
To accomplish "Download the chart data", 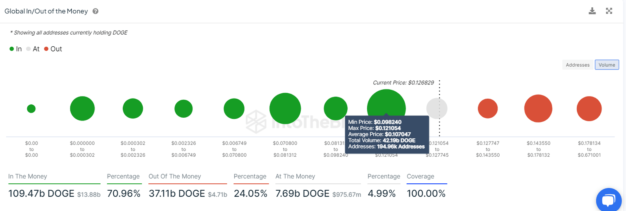I will pos(592,11).
